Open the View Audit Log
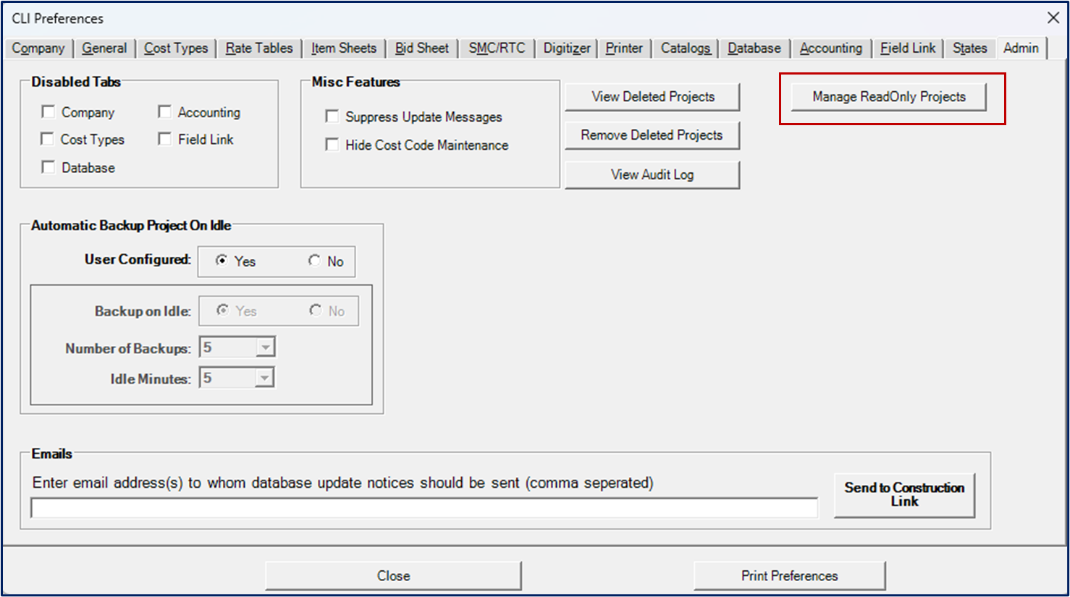Image resolution: width=1070 pixels, height=597 pixels. click(652, 174)
